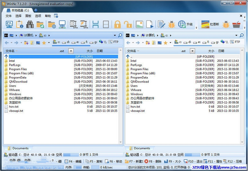Expand left panel favorites star dropdown arrow

49,43
